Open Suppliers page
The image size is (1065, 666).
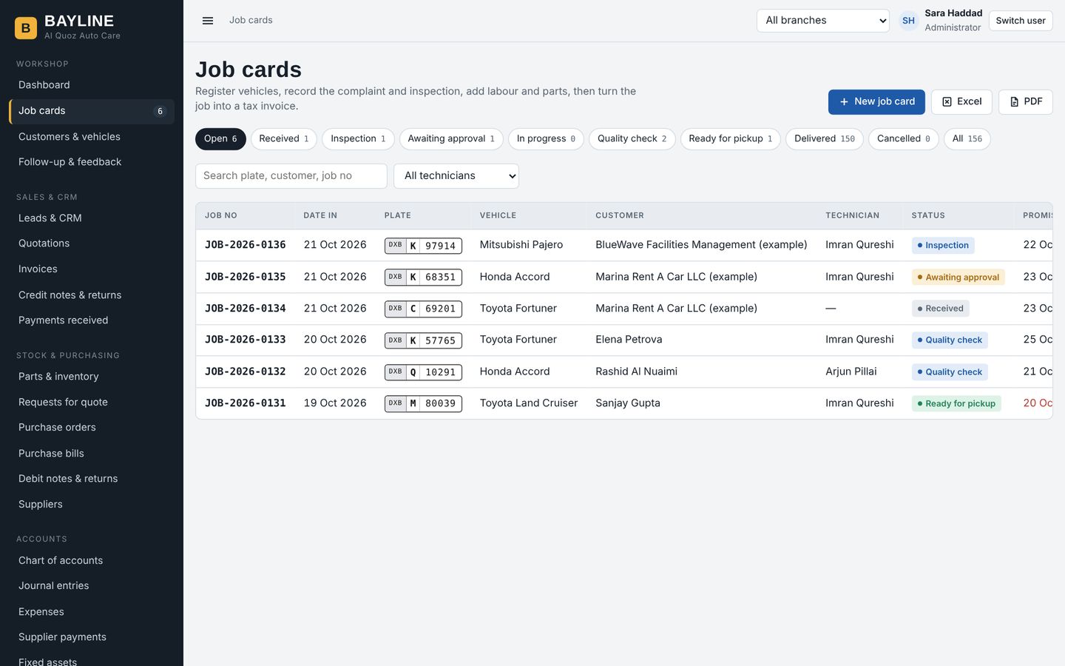pos(92,505)
